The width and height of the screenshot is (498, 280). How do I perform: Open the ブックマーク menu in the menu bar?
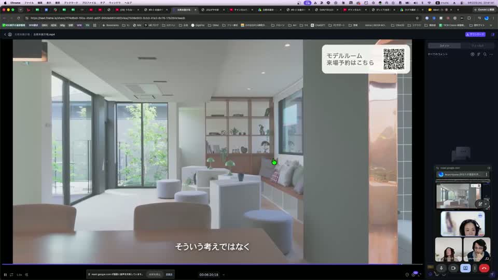pyautogui.click(x=71, y=3)
